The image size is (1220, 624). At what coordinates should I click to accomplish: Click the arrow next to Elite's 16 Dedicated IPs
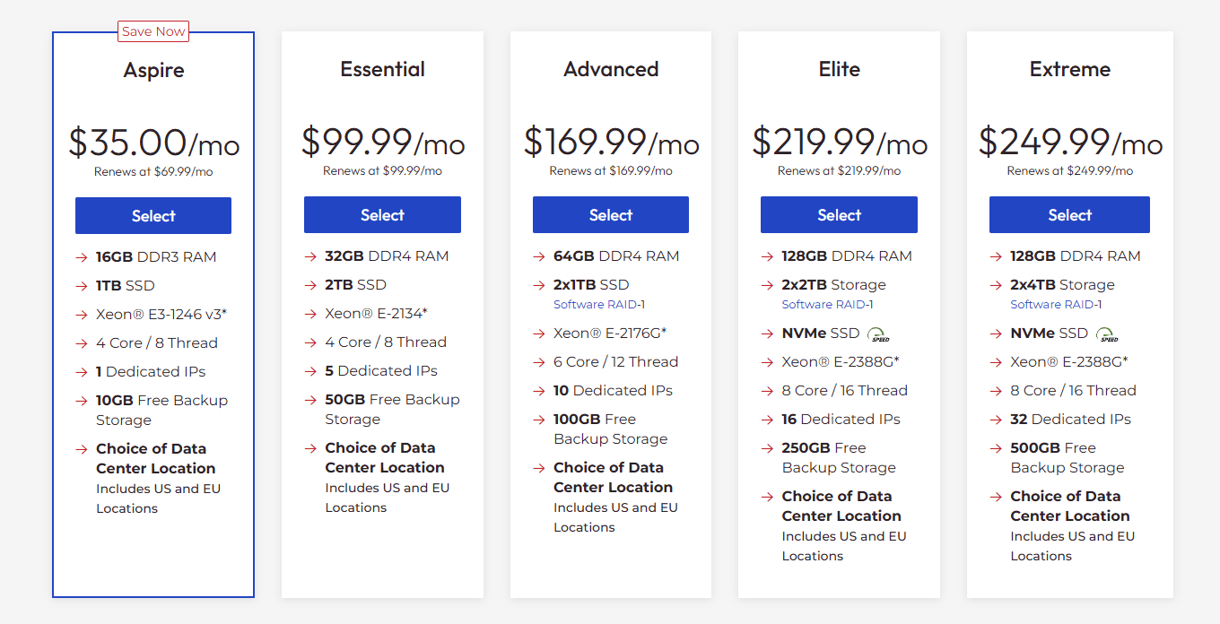[767, 419]
